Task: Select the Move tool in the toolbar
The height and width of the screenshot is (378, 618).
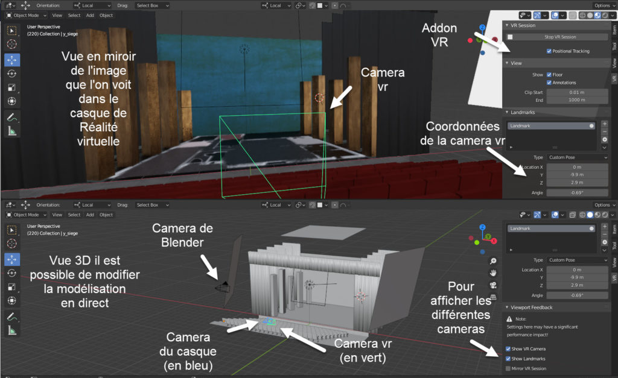Action: (11, 59)
